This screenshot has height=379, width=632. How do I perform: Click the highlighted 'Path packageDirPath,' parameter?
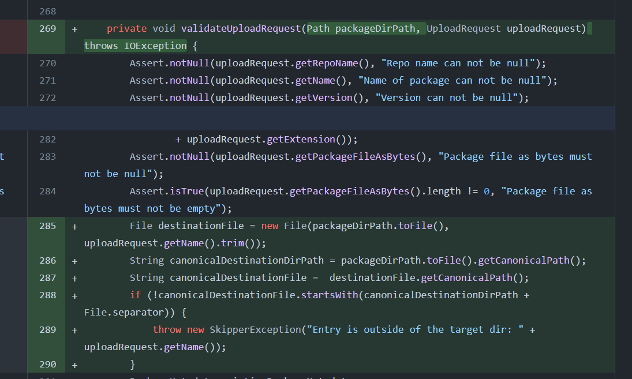366,28
